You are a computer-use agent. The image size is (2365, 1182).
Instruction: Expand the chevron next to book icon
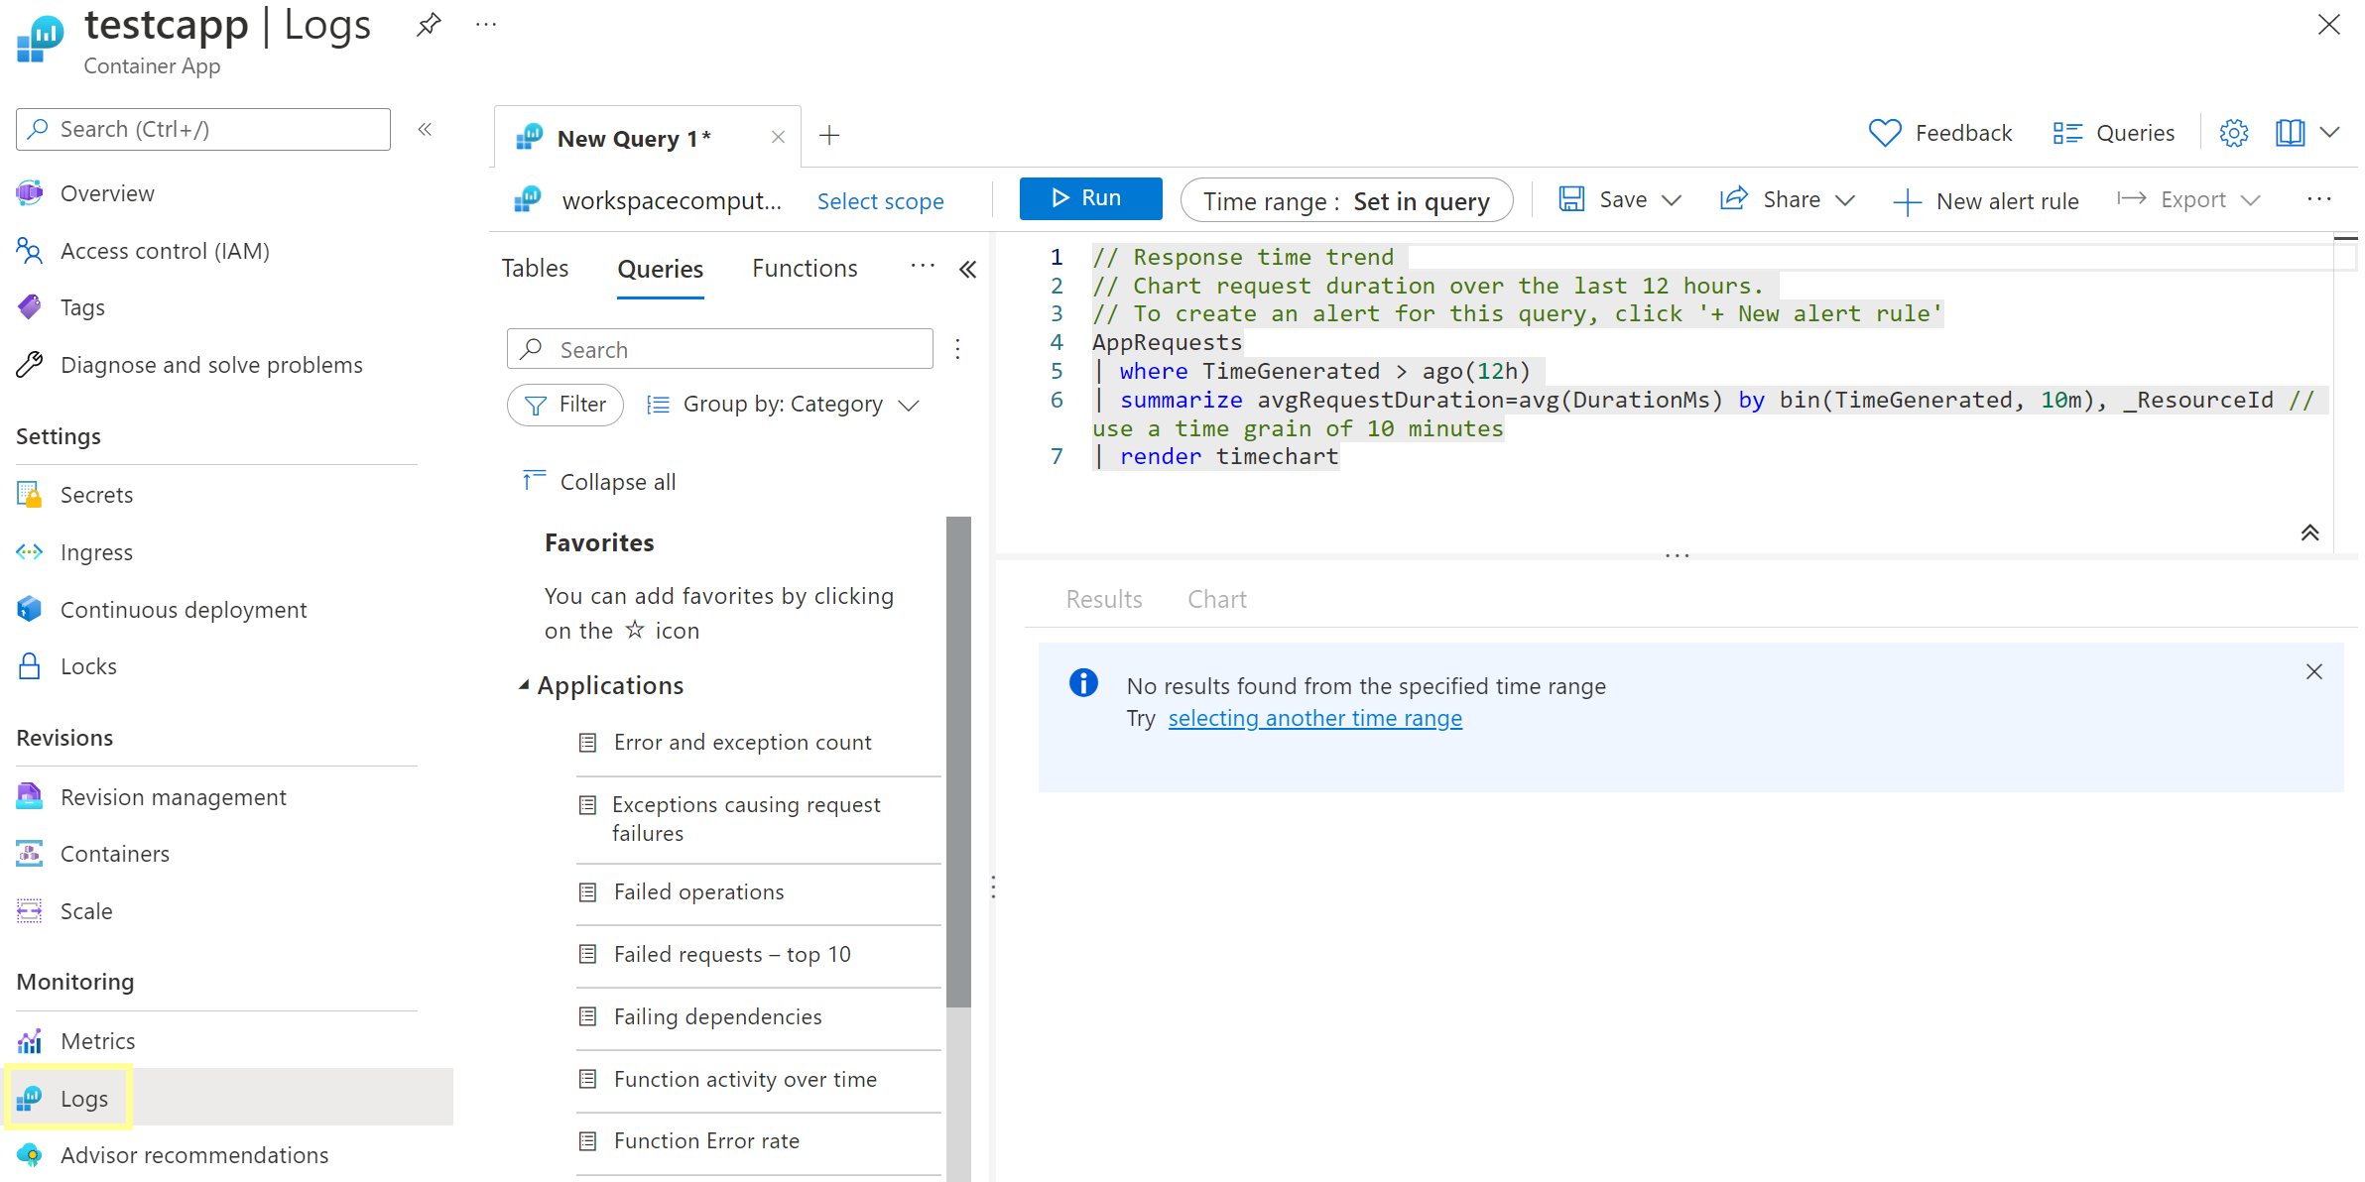click(x=2330, y=133)
